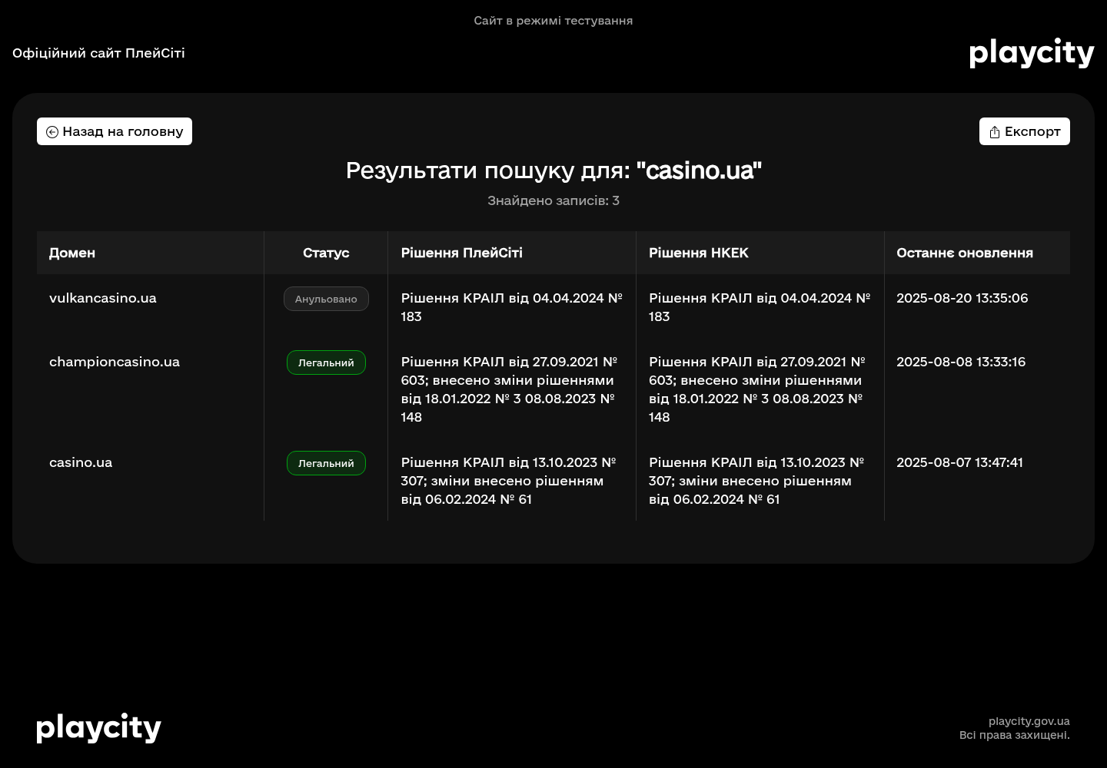Image resolution: width=1107 pixels, height=768 pixels.
Task: Click the Знайдено записів: 3 count text
Action: 553,200
